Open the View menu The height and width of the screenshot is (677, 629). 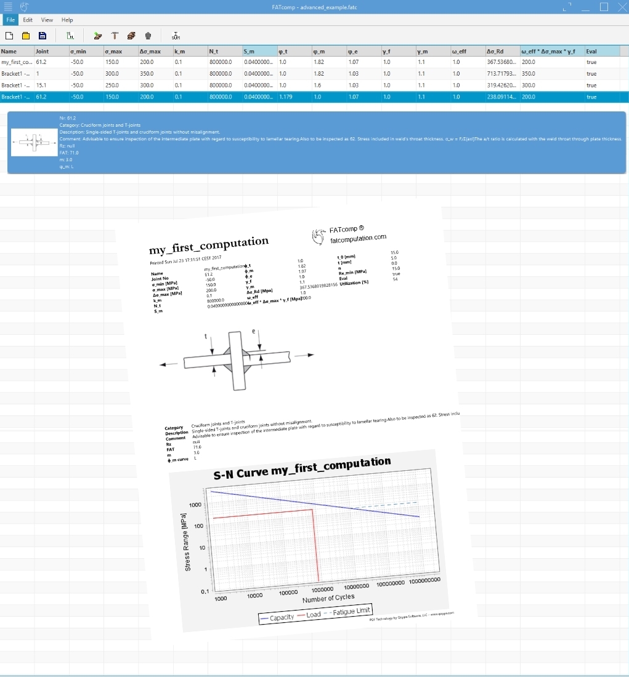tap(47, 20)
